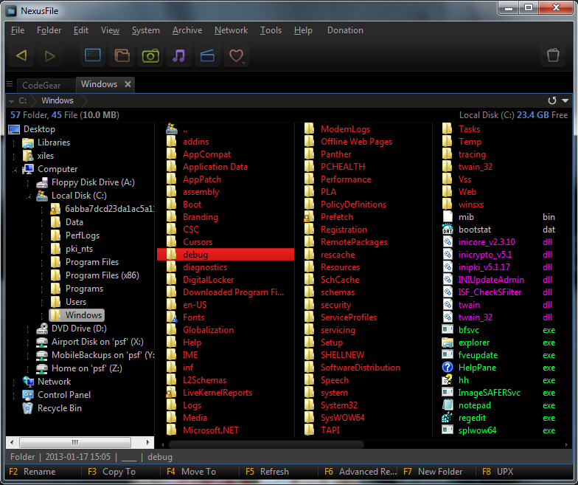The width and height of the screenshot is (578, 485).
Task: Click the parent directory '..' icon
Action: pyautogui.click(x=171, y=128)
